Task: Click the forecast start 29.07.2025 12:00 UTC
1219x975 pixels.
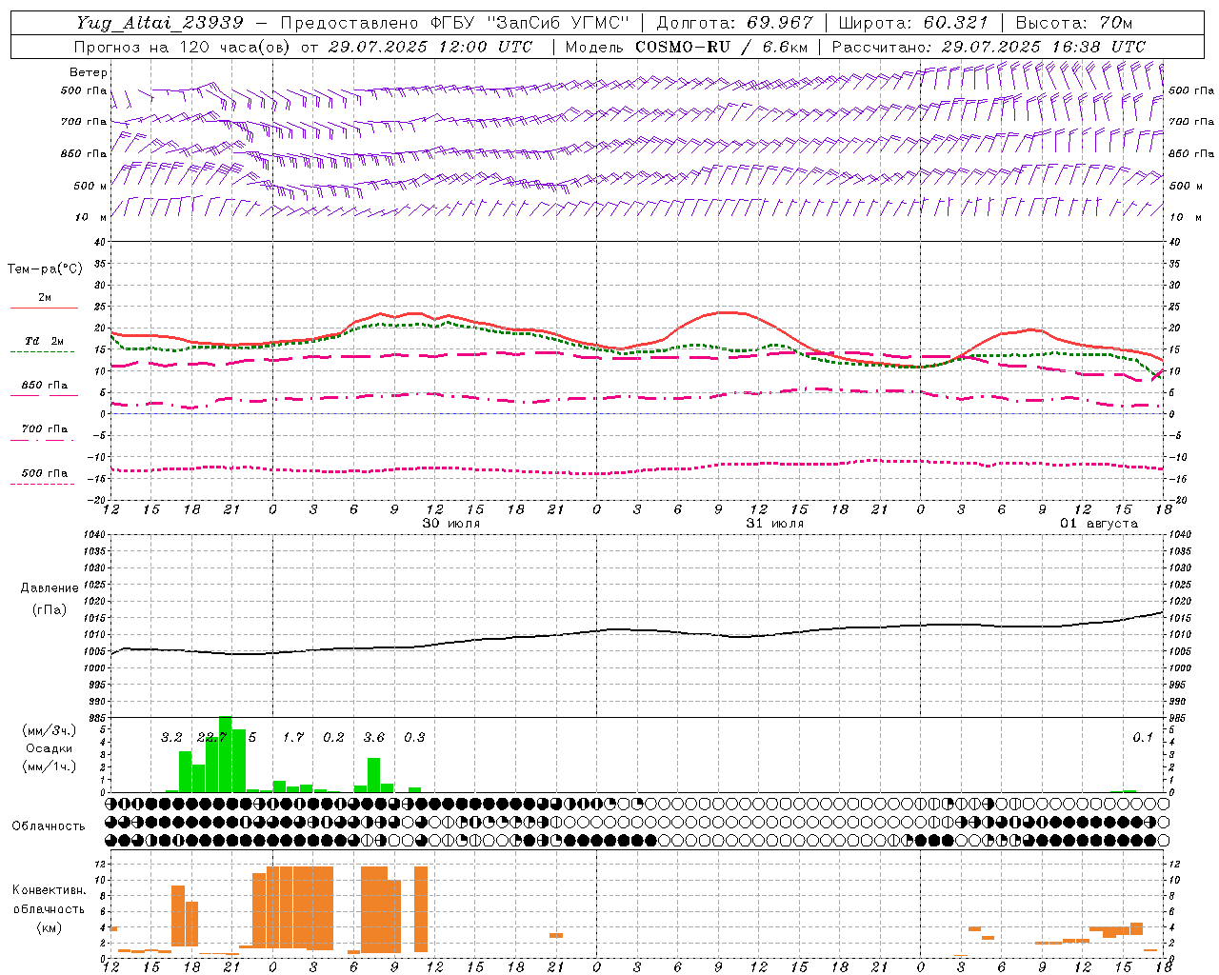Action: pos(430,46)
